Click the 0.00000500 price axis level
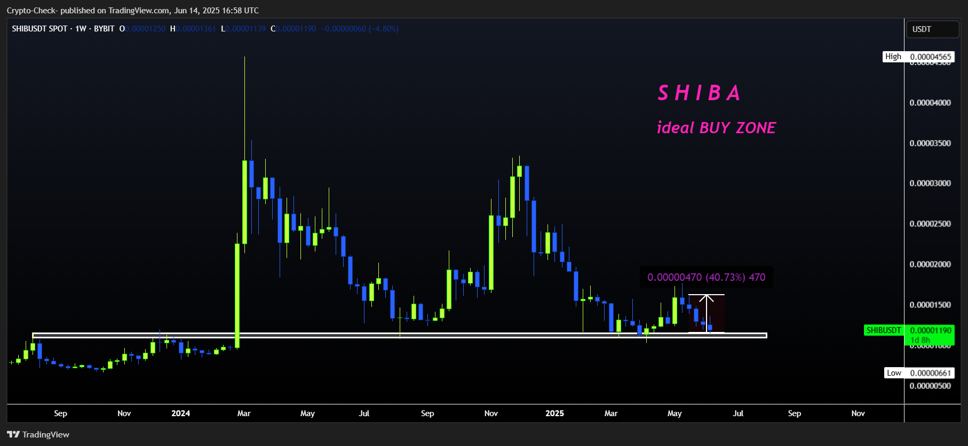968x446 pixels. pos(930,386)
